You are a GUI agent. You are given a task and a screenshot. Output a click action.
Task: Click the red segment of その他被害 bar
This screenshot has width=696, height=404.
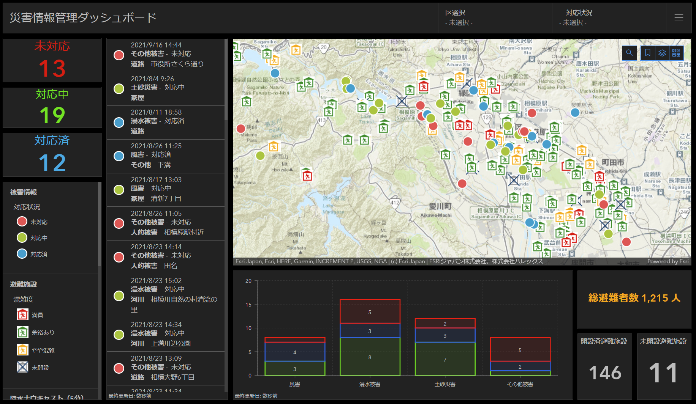(520, 349)
